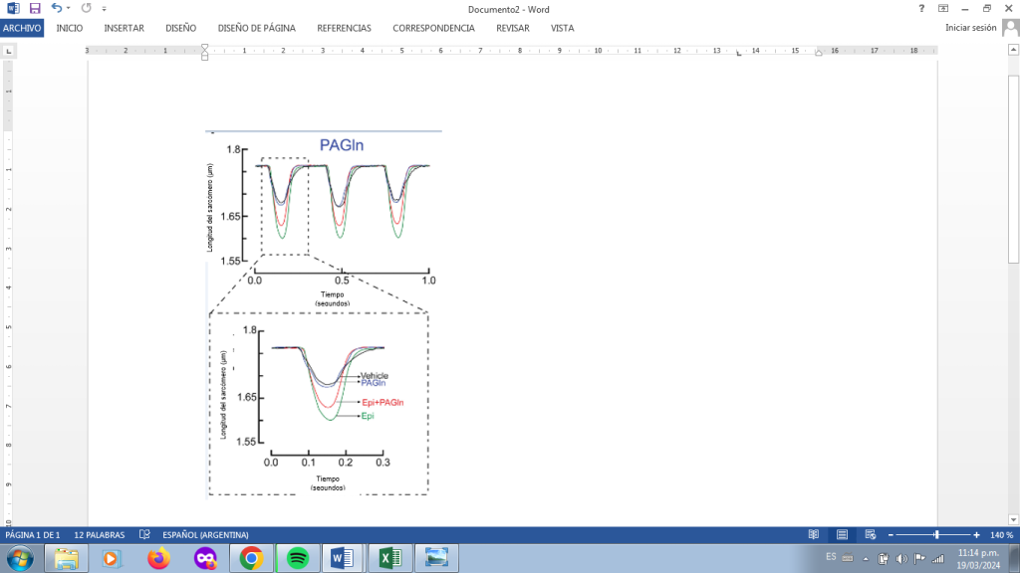This screenshot has height=573, width=1020.
Task: Open Word Help question mark icon
Action: click(921, 8)
